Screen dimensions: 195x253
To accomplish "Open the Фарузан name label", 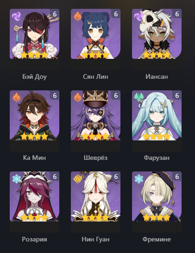I will coord(157,158).
